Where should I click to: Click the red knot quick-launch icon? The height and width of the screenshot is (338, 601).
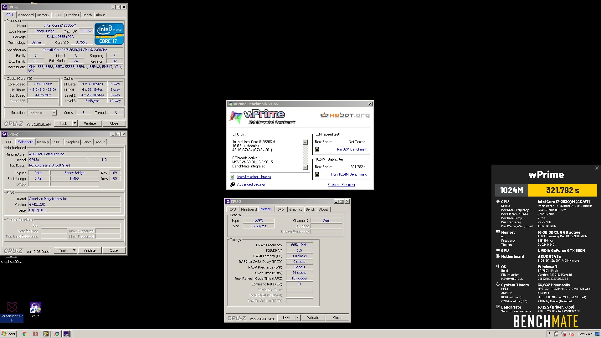(35, 334)
